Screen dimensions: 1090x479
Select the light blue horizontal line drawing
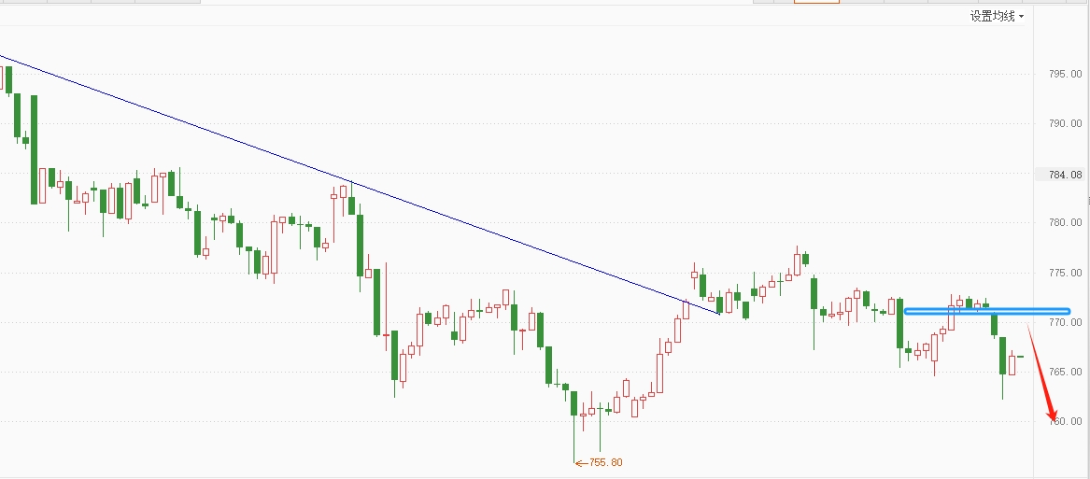[x=987, y=312]
